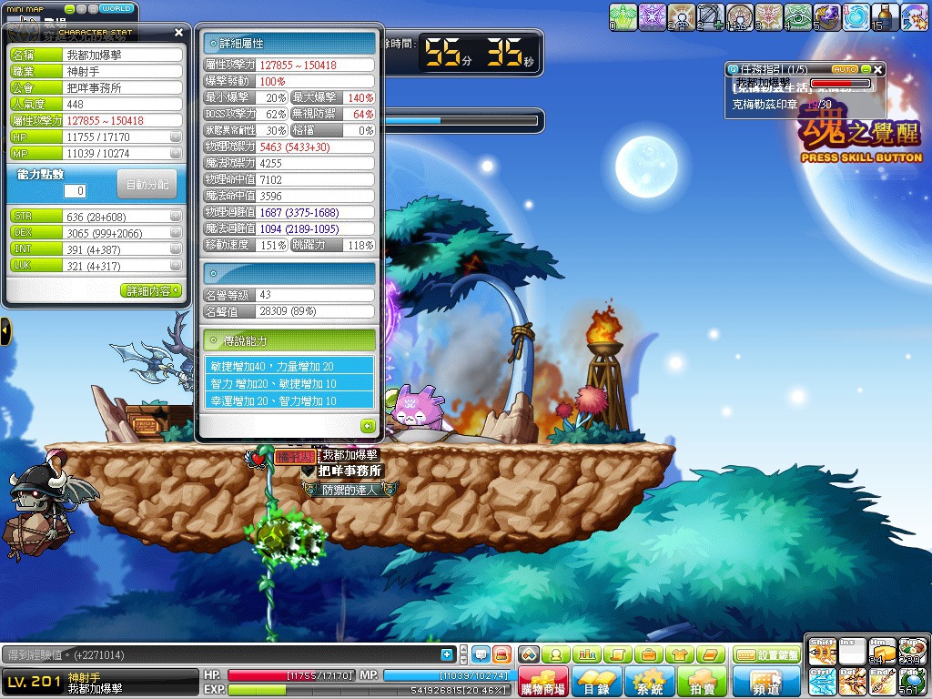This screenshot has width=932, height=699.
Task: Click the red winged emblem buff icon
Action: click(768, 16)
